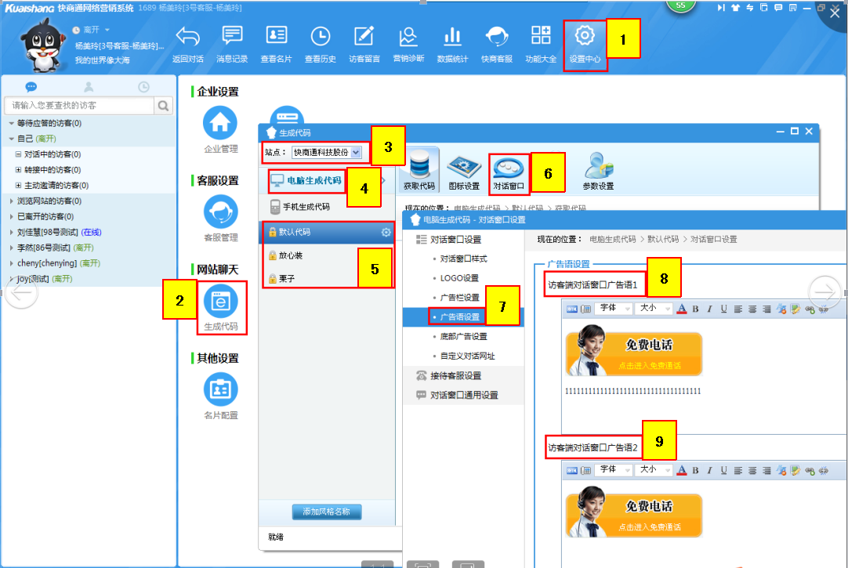Click the skin shirt icon in title bar
This screenshot has height=568, width=848.
click(735, 8)
